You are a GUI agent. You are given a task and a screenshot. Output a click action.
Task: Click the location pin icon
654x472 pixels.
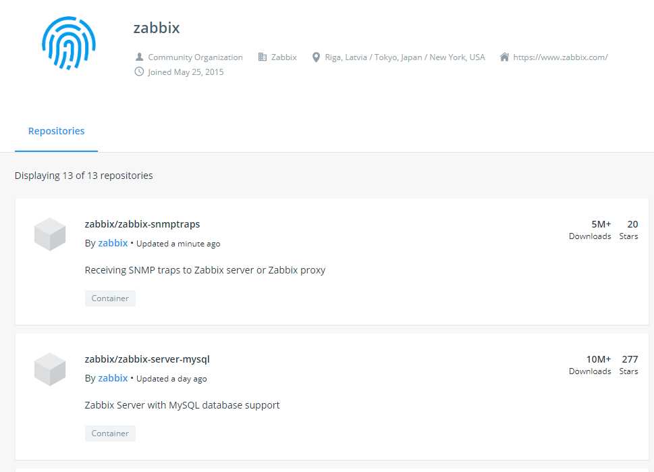pos(316,57)
